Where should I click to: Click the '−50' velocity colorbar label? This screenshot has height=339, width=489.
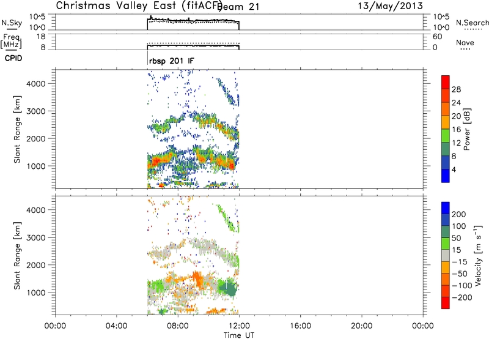click(x=460, y=274)
